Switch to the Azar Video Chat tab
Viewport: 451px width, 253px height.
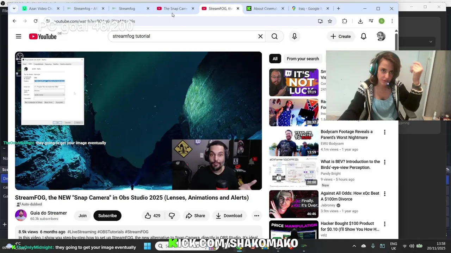coord(41,8)
